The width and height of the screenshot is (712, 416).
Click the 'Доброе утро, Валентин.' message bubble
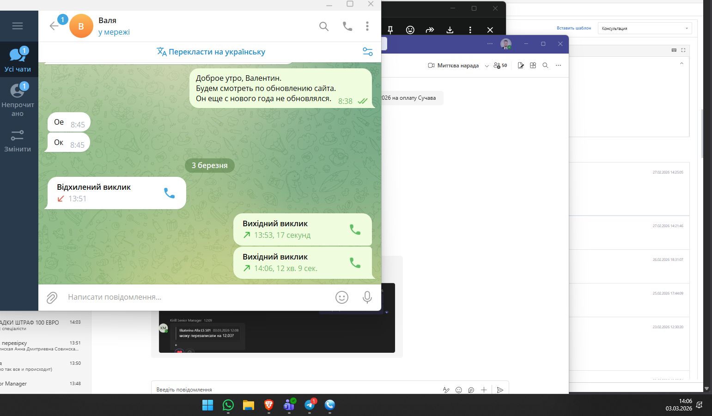coord(281,88)
